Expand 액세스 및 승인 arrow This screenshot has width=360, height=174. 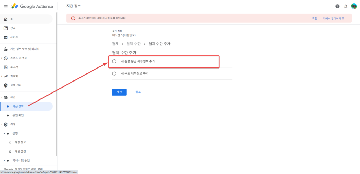coord(4,160)
